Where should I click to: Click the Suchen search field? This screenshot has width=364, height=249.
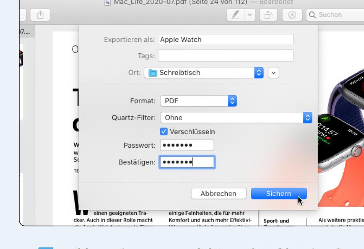[335, 15]
